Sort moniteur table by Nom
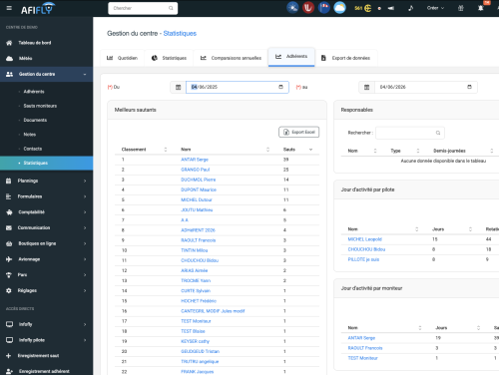This screenshot has width=499, height=375. [x=384, y=328]
